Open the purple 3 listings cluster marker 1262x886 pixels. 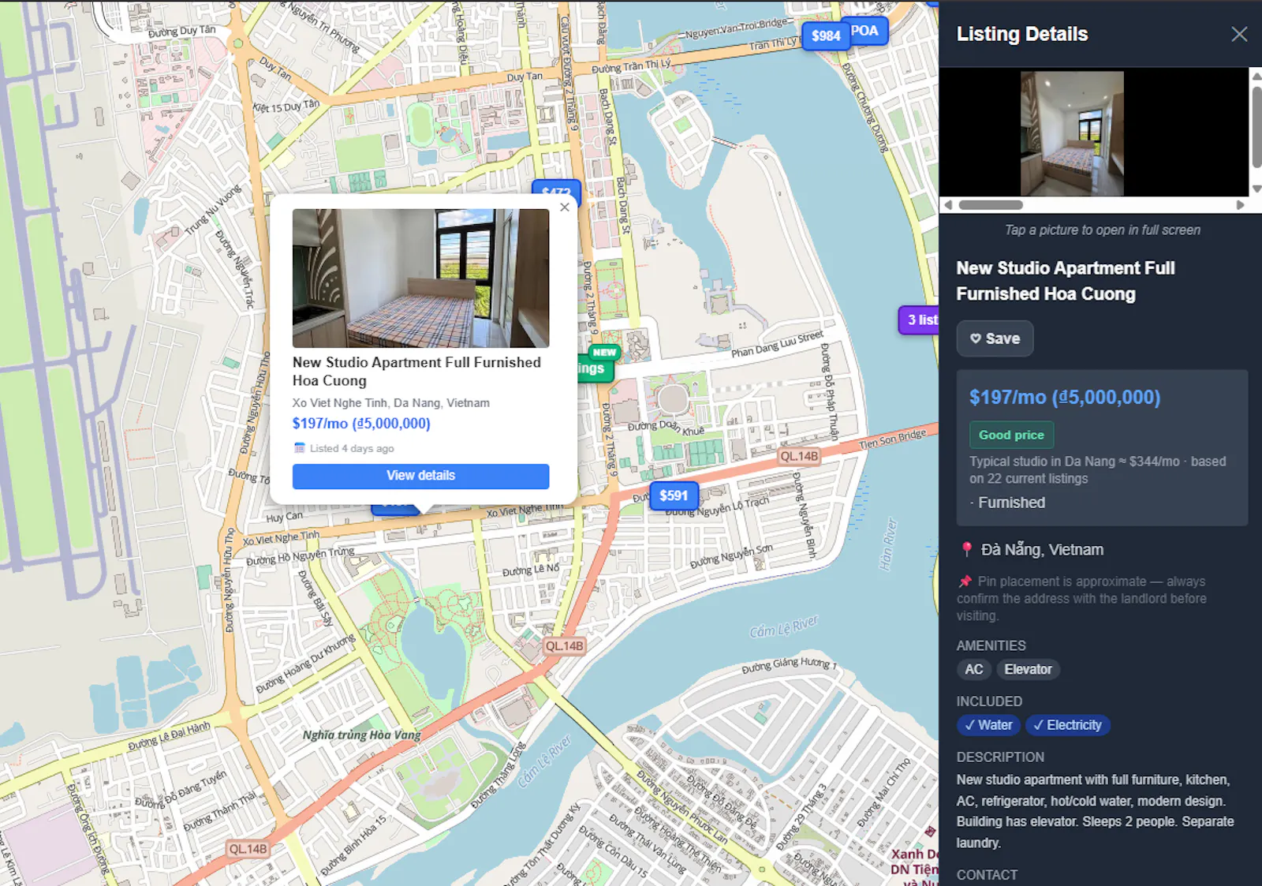click(x=920, y=320)
